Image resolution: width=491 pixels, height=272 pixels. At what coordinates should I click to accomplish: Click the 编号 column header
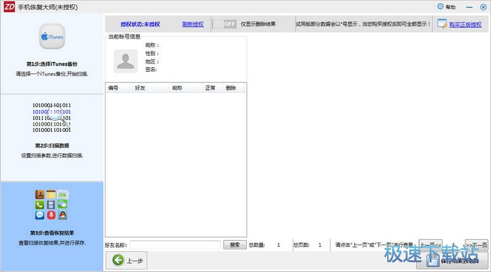coord(114,88)
